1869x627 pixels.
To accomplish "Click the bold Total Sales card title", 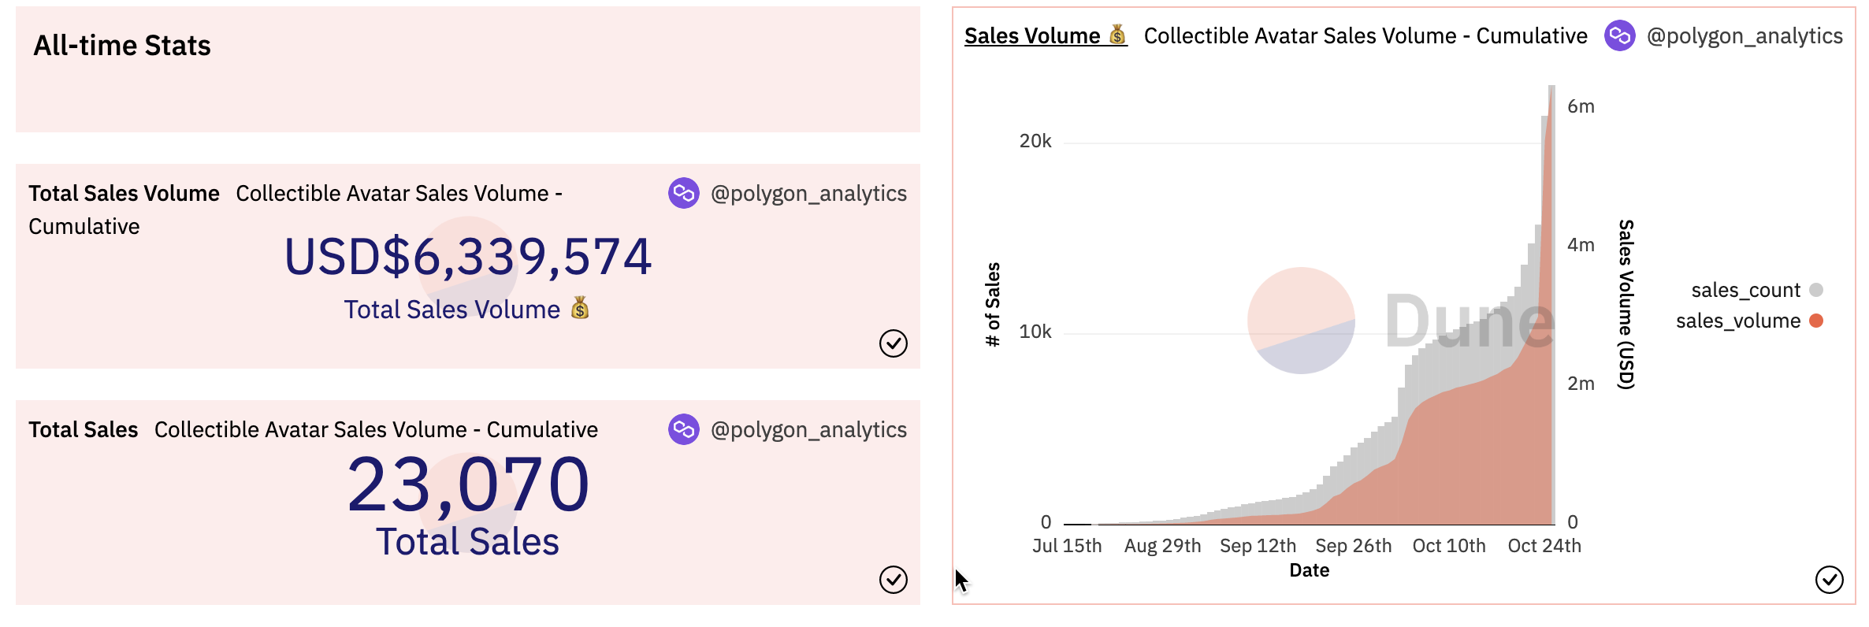I will tap(83, 430).
